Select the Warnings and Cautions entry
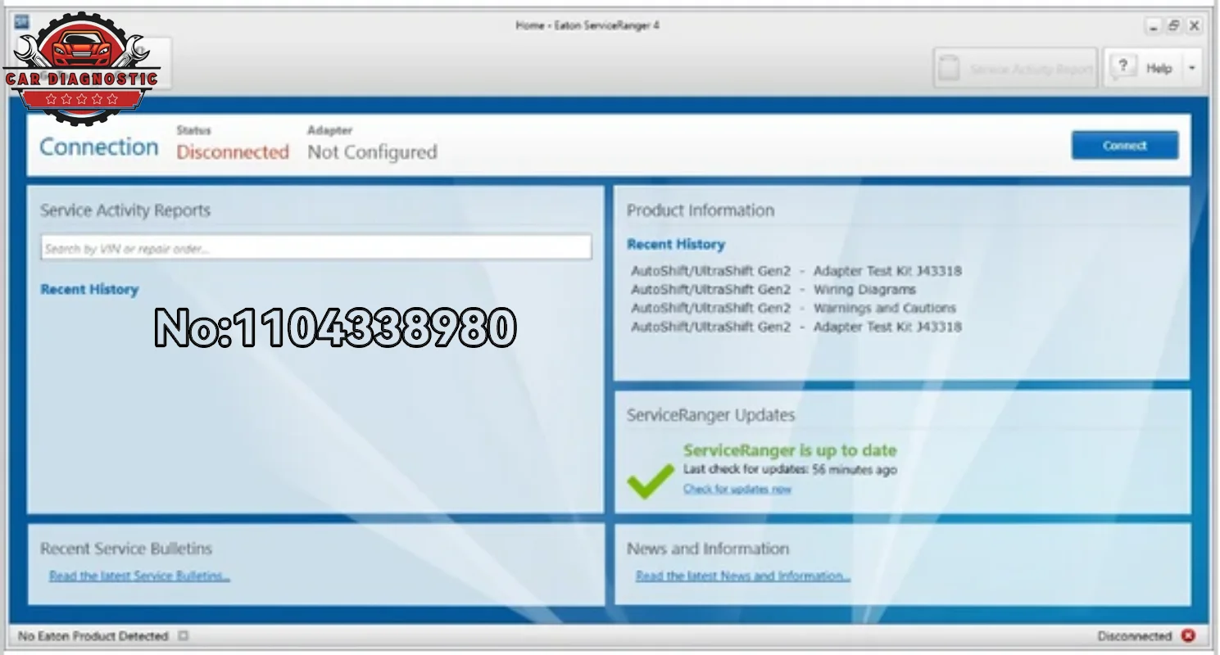Image resolution: width=1220 pixels, height=655 pixels. point(885,308)
